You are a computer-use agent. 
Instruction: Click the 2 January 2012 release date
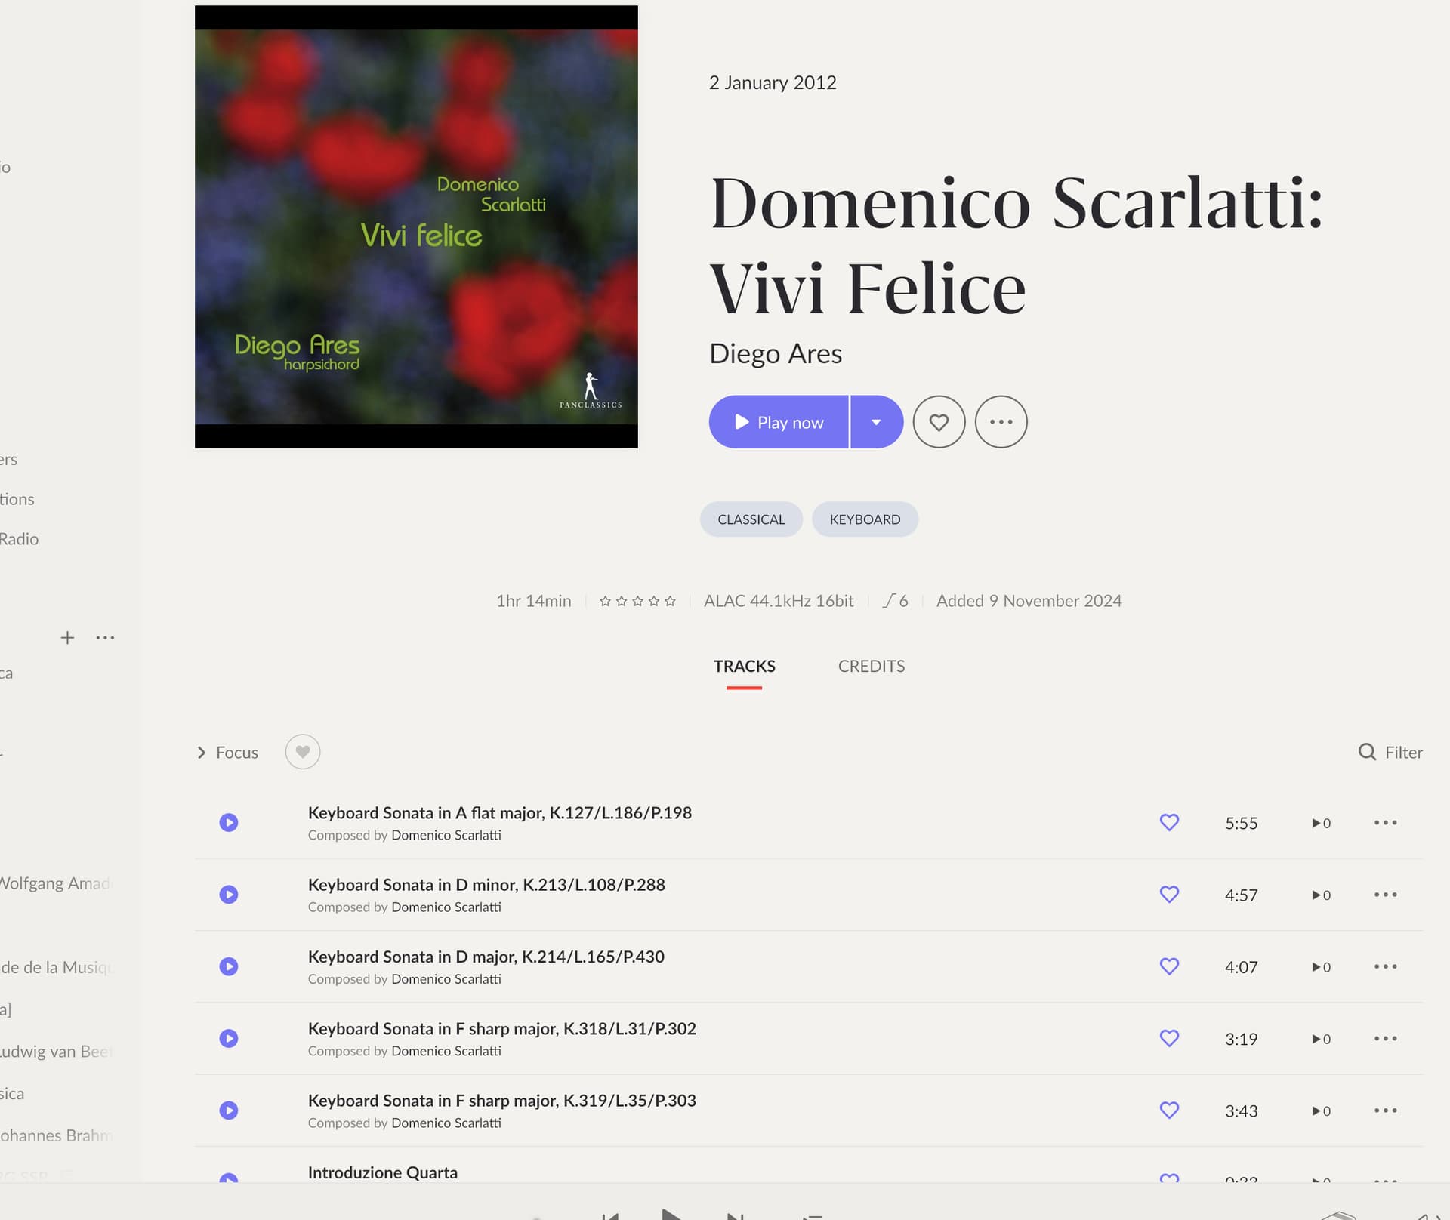coord(773,82)
